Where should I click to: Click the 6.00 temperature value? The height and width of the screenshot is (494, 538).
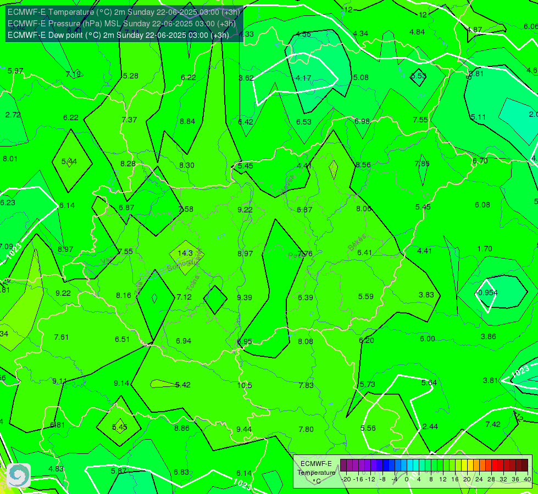coord(428,339)
